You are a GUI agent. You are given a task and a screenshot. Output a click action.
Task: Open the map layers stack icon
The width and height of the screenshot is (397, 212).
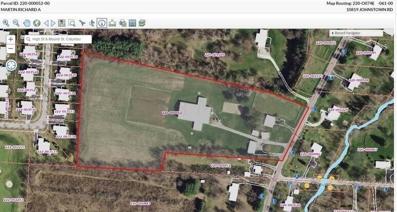tap(142, 23)
